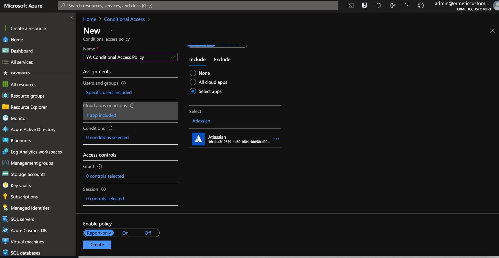Set Enable policy to On
Image resolution: width=499 pixels, height=258 pixels.
click(125, 233)
